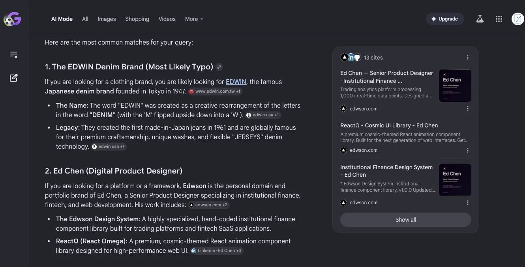525x267 pixels.
Task: Click heading '1. The EDWIN Denim Brand'
Action: pyautogui.click(x=129, y=67)
